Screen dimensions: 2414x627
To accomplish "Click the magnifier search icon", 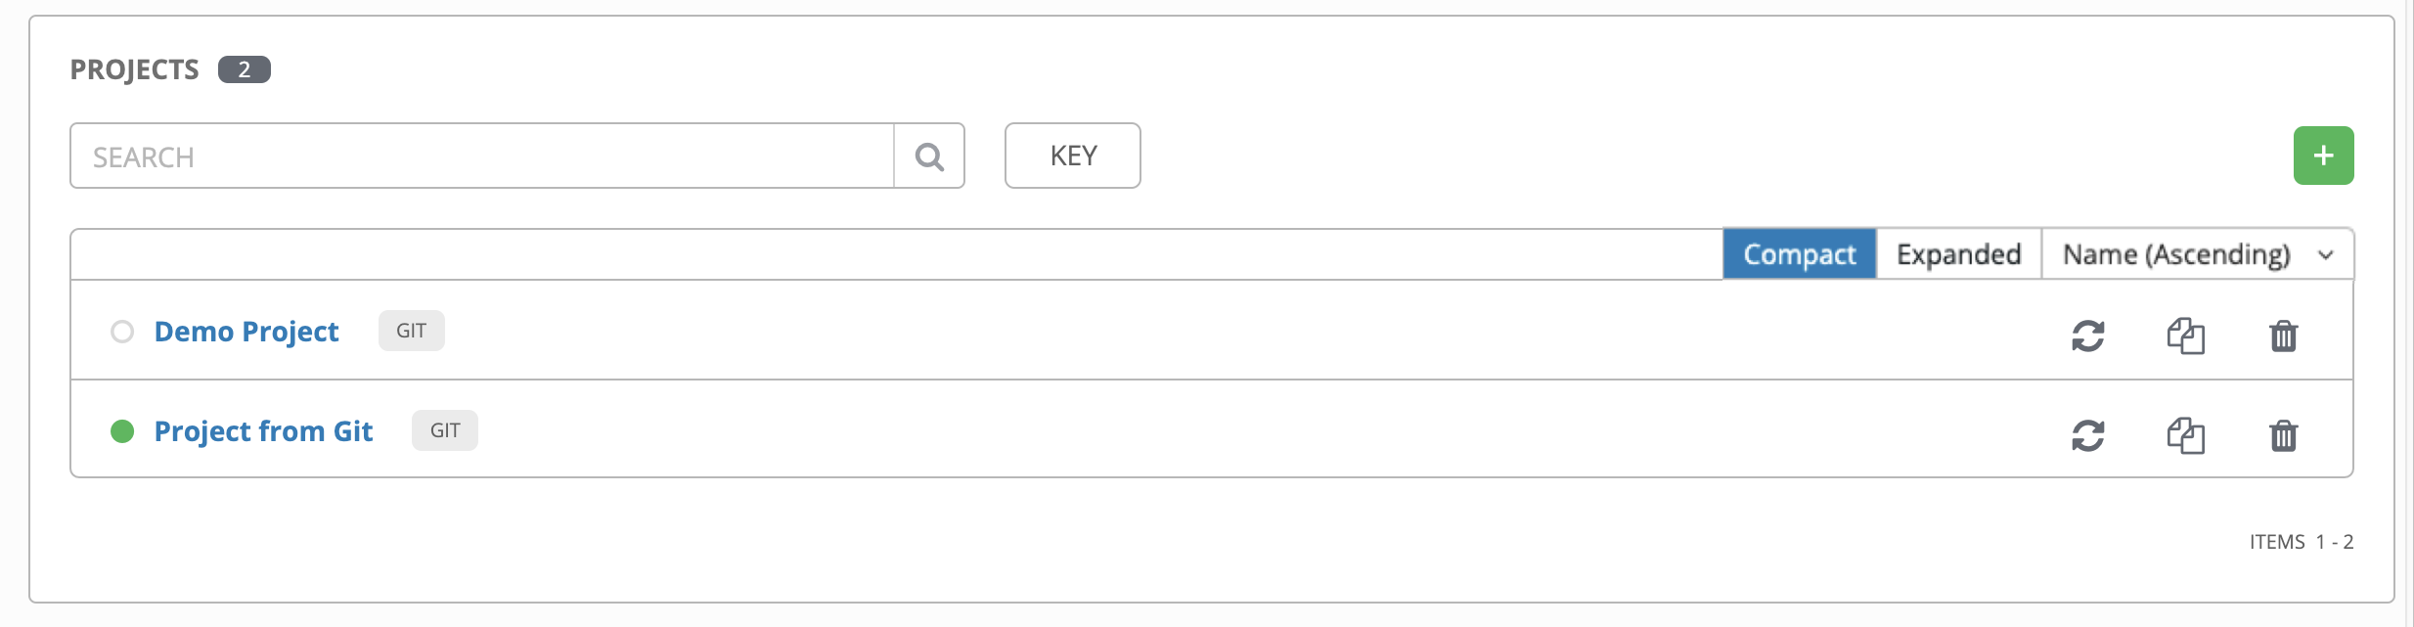I will 929,157.
